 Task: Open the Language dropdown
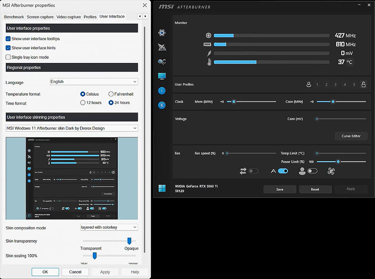click(93, 81)
